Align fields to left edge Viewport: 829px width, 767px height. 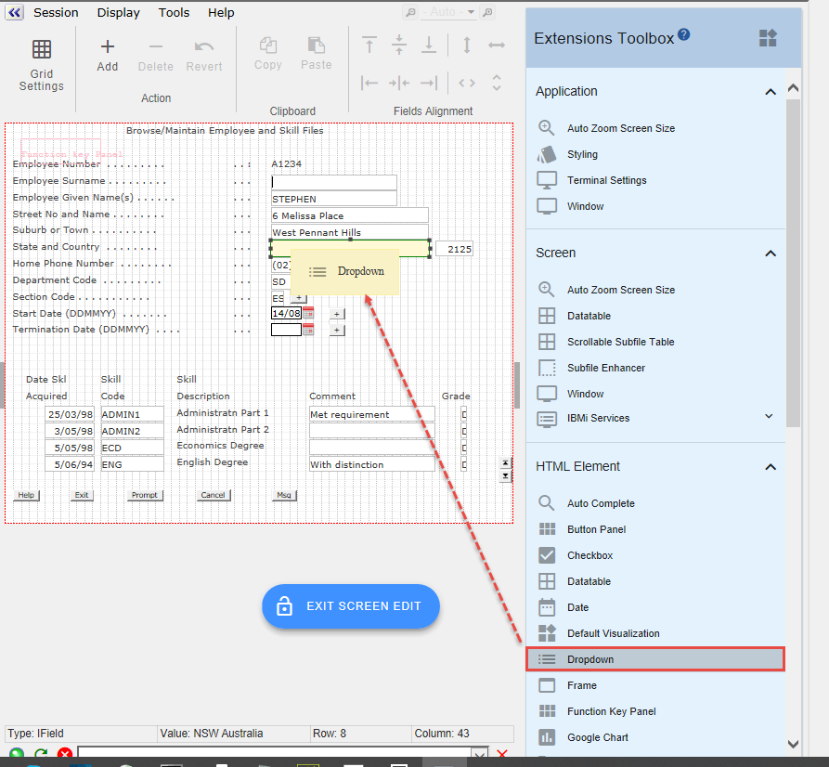tap(369, 83)
